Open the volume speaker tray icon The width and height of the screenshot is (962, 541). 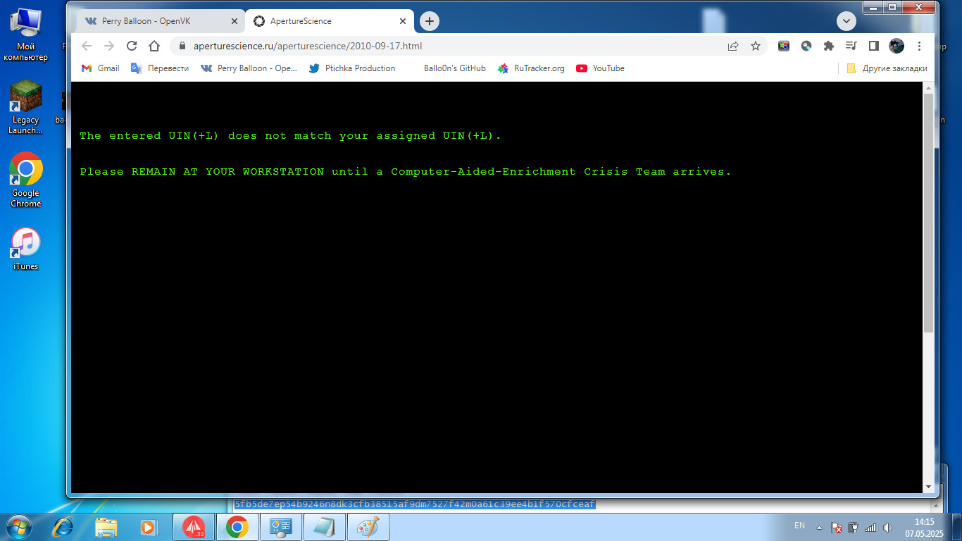tap(887, 527)
